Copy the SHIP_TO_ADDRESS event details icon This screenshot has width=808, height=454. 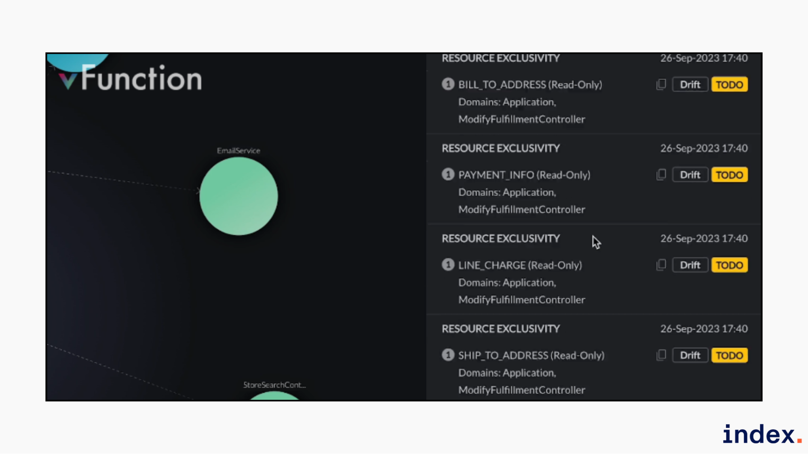pyautogui.click(x=661, y=355)
